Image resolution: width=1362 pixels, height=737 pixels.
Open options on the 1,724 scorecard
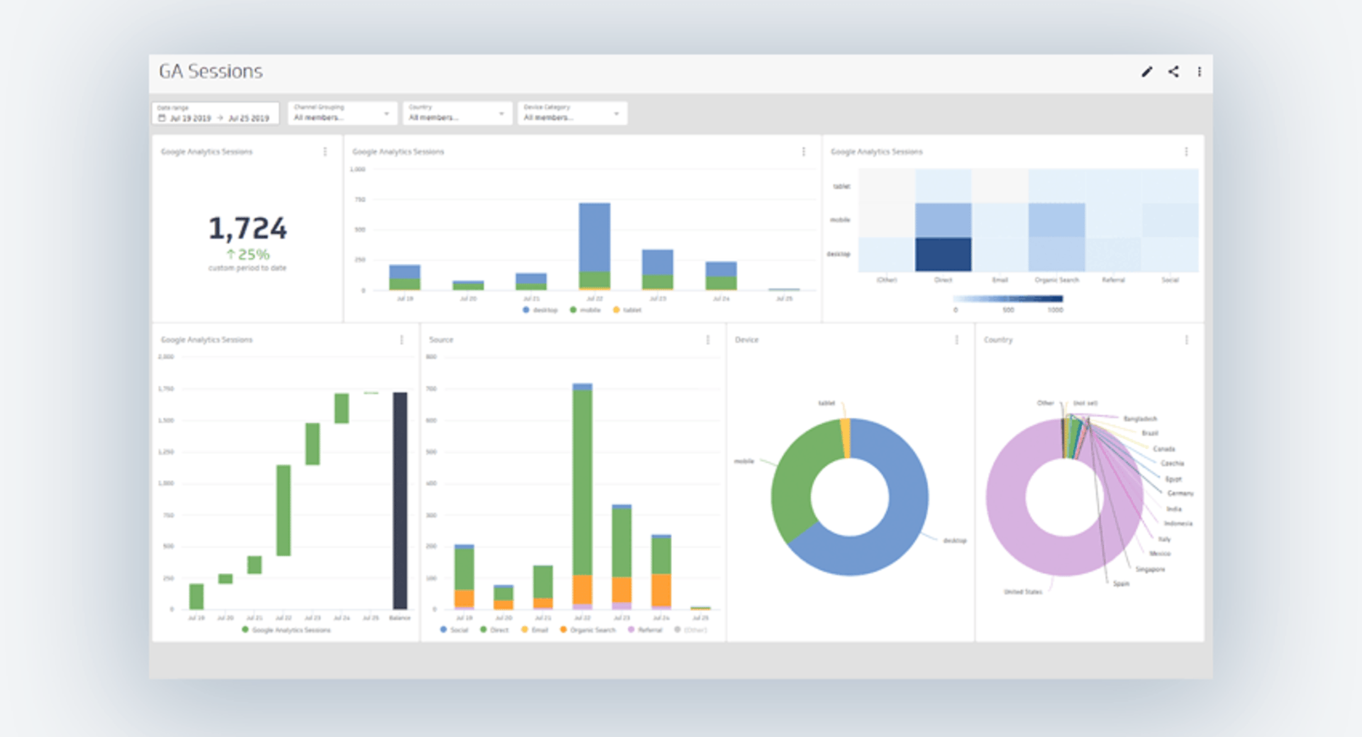coord(326,151)
